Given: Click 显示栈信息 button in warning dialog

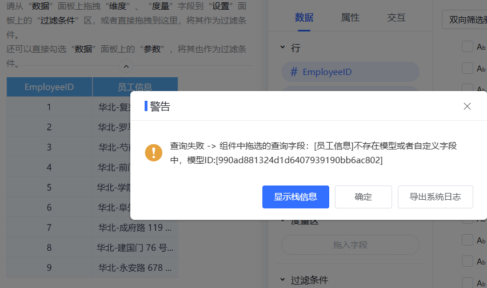Looking at the screenshot, I should click(296, 197).
